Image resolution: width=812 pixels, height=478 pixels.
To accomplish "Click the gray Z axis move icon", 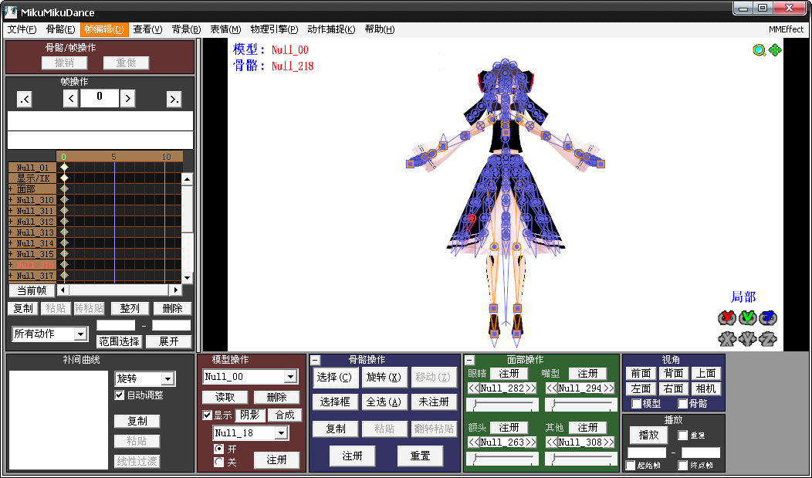I will [x=768, y=339].
